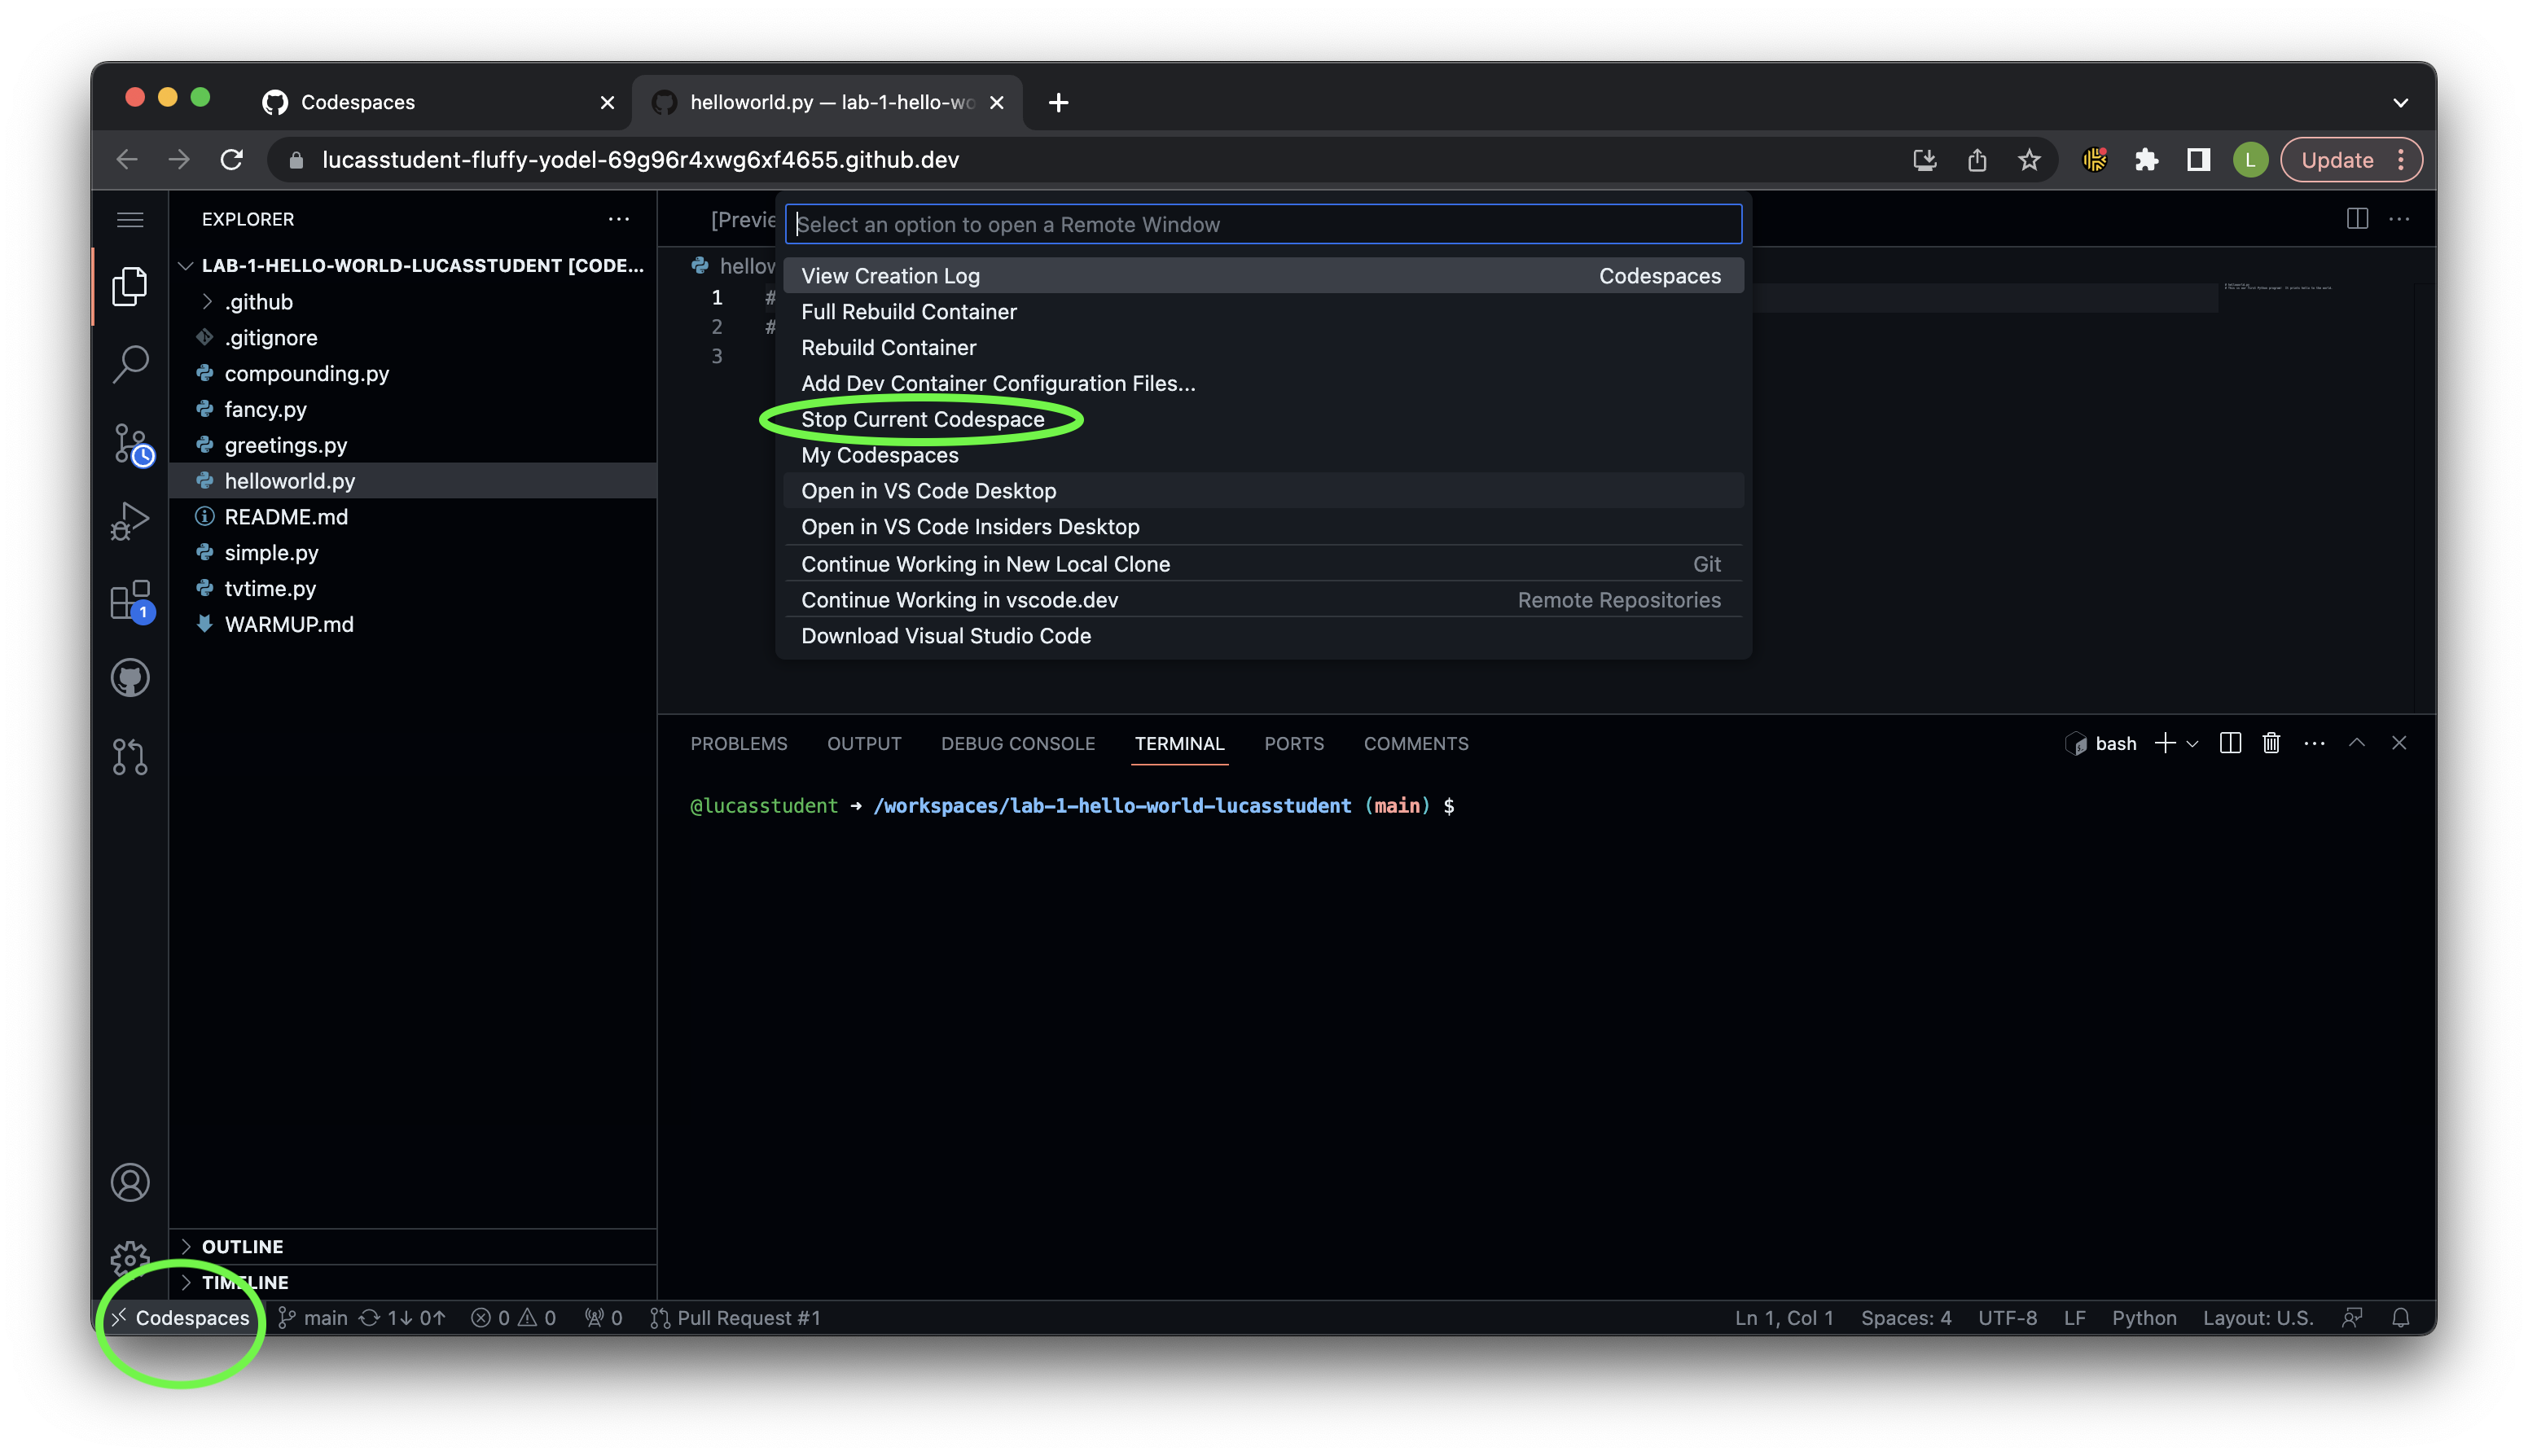Switch to the PROBLEMS tab

pyautogui.click(x=738, y=744)
